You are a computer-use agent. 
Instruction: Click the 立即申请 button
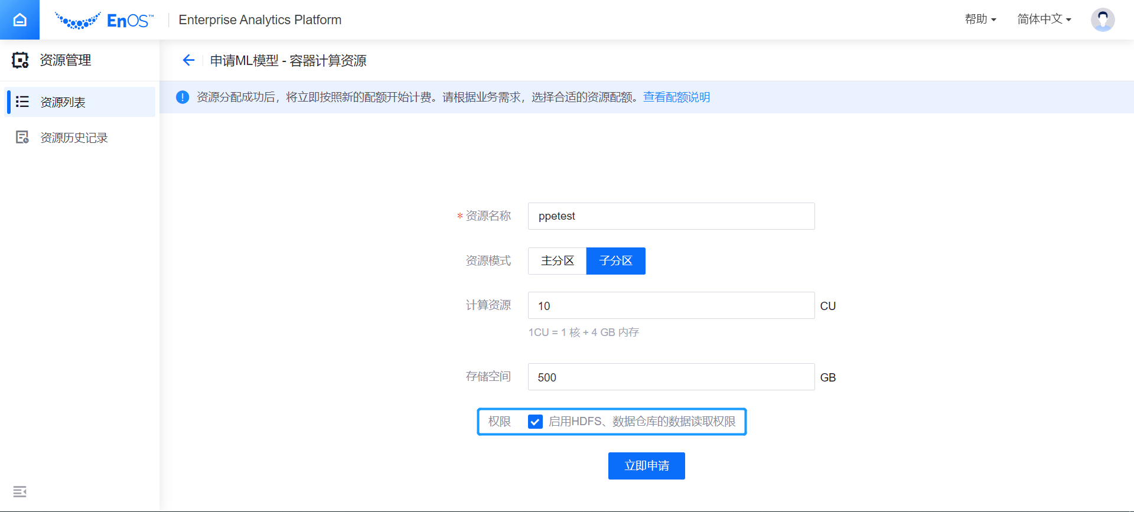pos(647,466)
